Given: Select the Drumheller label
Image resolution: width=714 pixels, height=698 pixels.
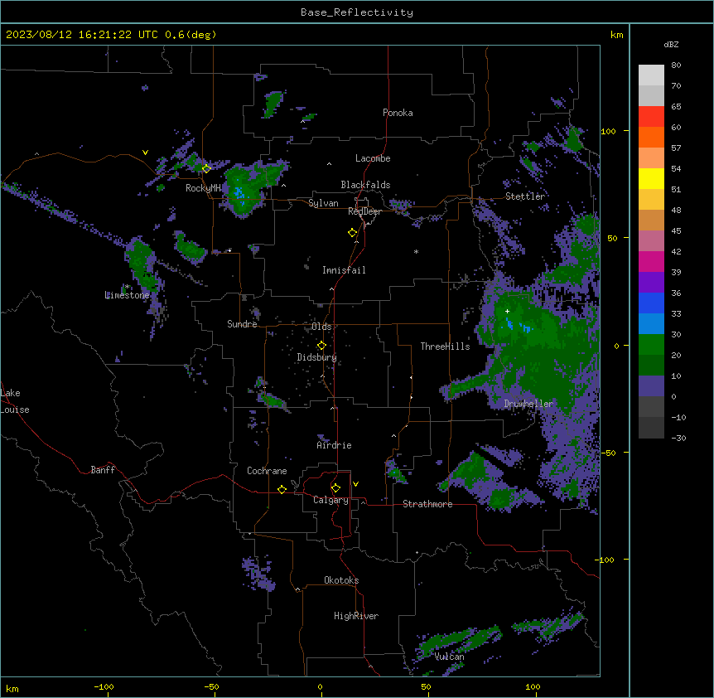Looking at the screenshot, I should tap(528, 405).
